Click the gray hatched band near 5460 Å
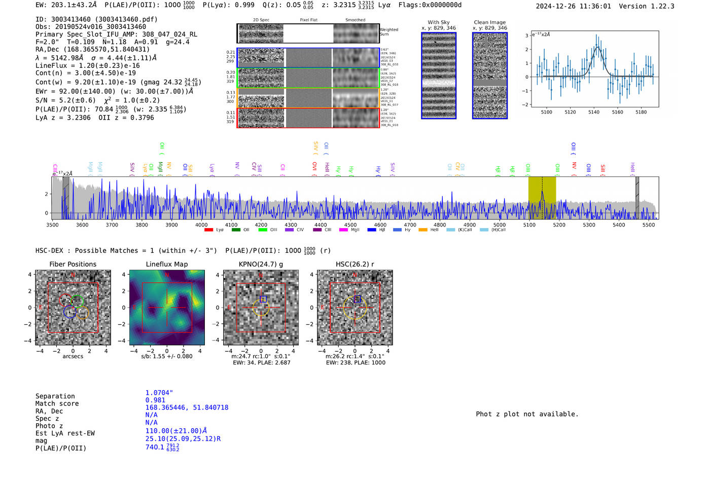This screenshot has height=483, width=710. (637, 195)
